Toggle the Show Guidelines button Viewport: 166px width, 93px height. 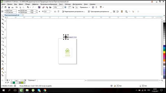pyautogui.click(x=77, y=7)
